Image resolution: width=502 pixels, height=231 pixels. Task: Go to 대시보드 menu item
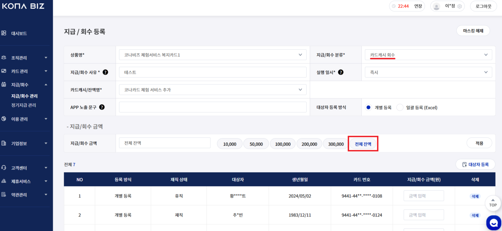click(x=19, y=34)
